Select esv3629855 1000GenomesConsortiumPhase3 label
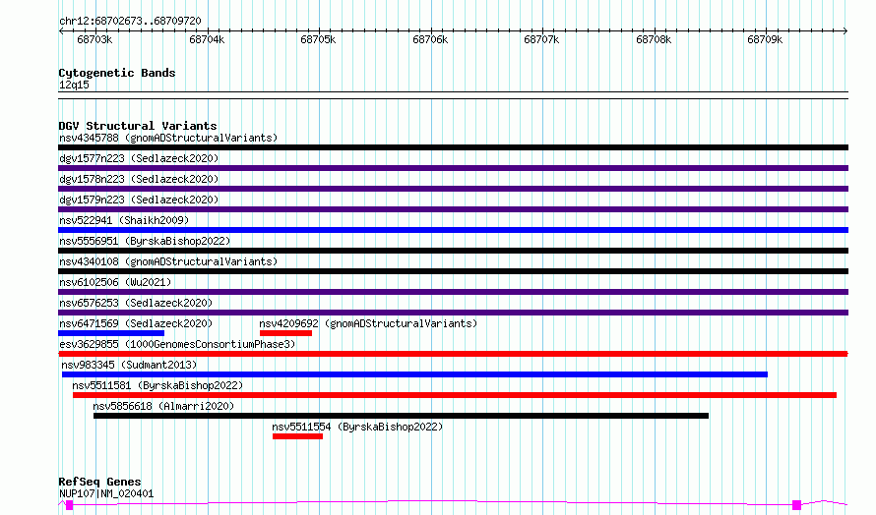This screenshot has width=876, height=515. point(177,344)
